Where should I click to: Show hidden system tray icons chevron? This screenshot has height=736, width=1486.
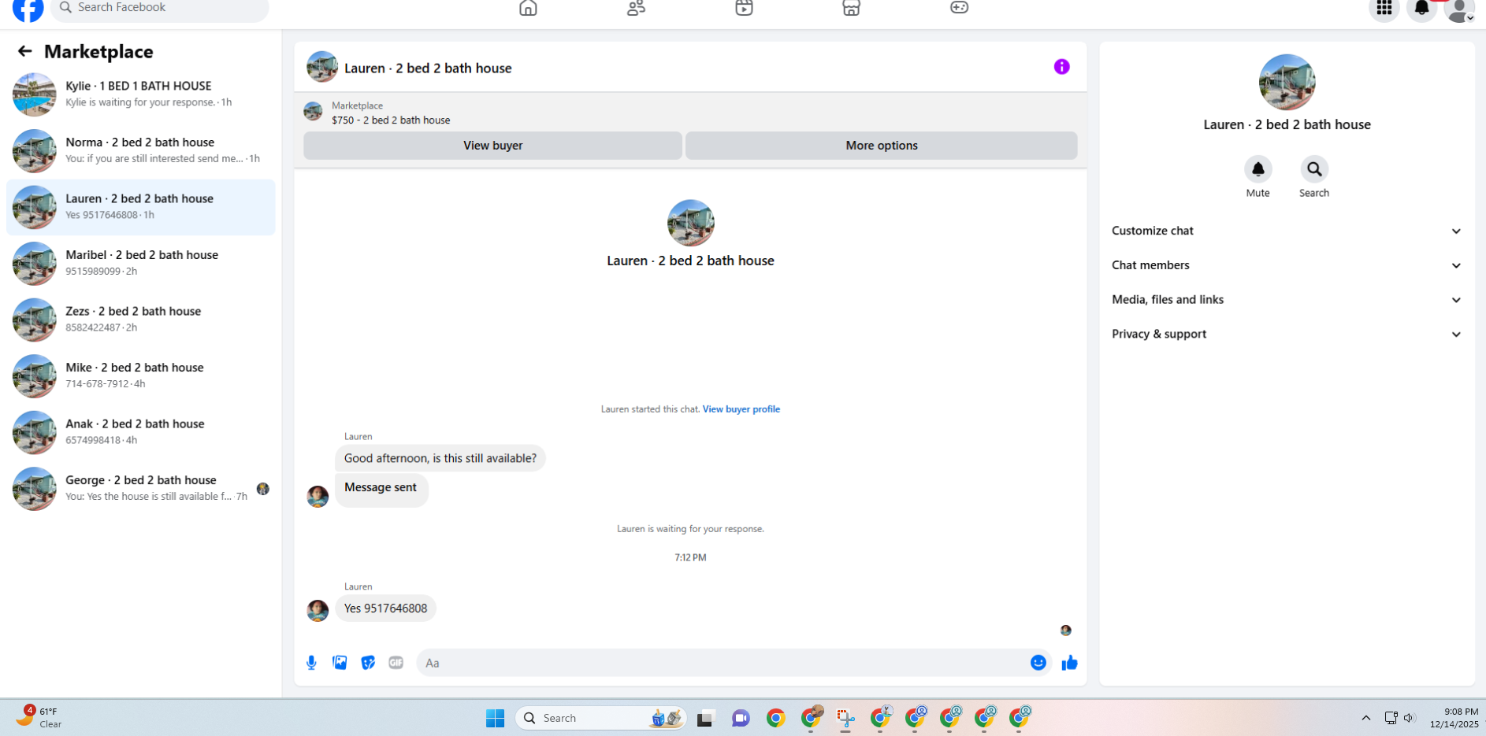(x=1366, y=718)
